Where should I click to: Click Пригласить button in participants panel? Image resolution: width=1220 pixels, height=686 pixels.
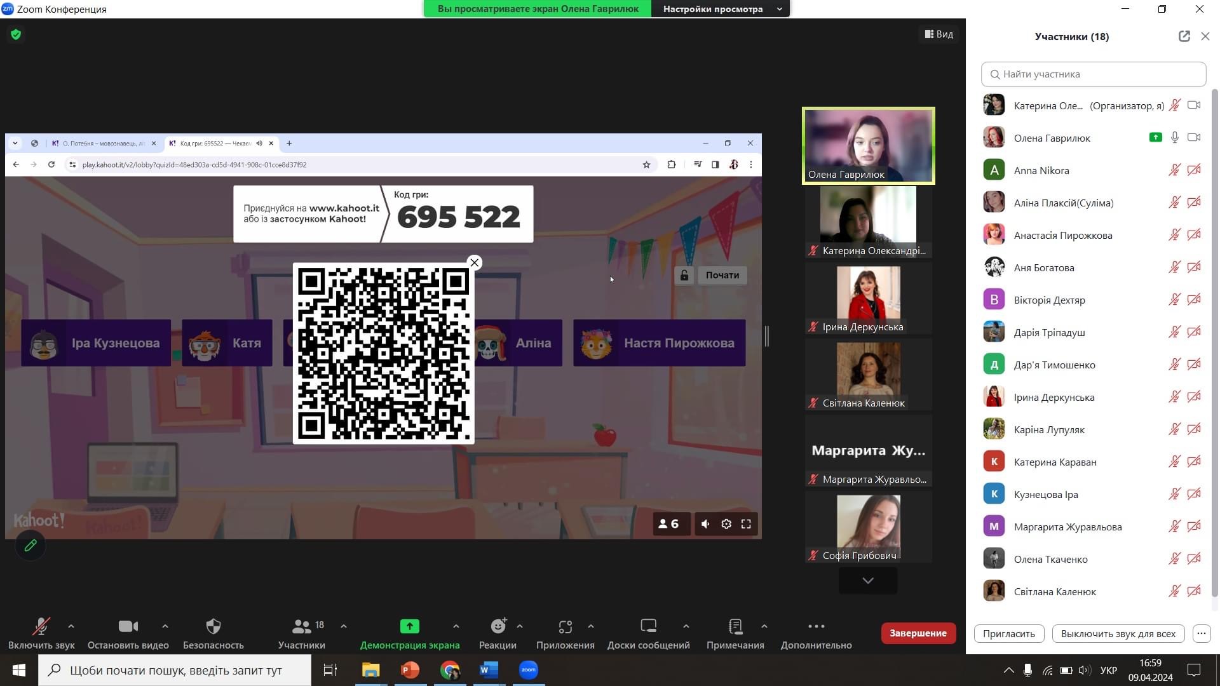(x=1009, y=633)
